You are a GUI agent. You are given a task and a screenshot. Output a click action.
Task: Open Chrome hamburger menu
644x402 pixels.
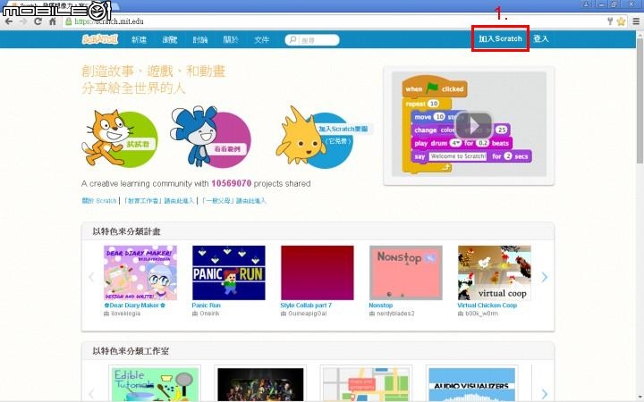[x=636, y=21]
